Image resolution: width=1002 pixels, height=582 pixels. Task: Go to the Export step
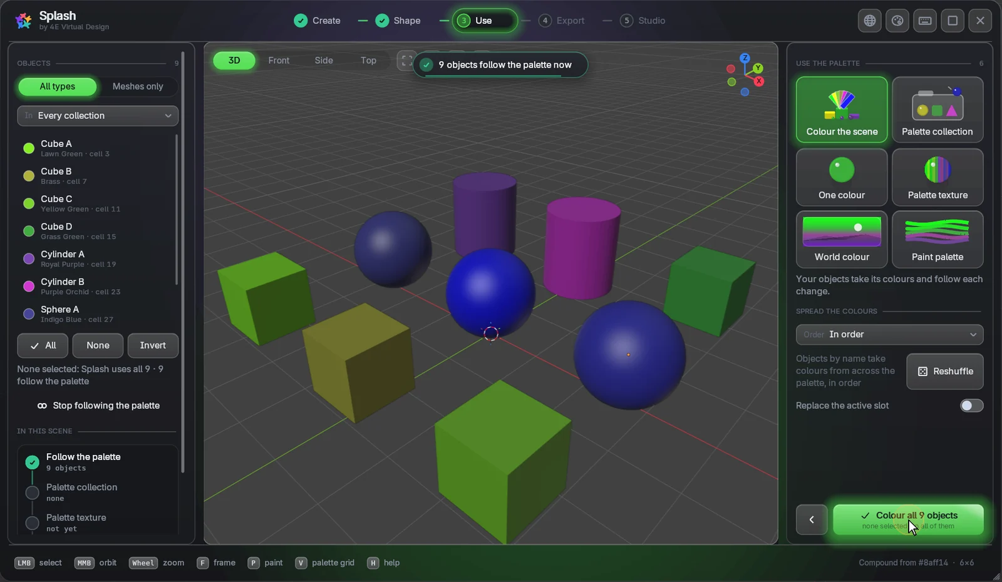tap(562, 21)
